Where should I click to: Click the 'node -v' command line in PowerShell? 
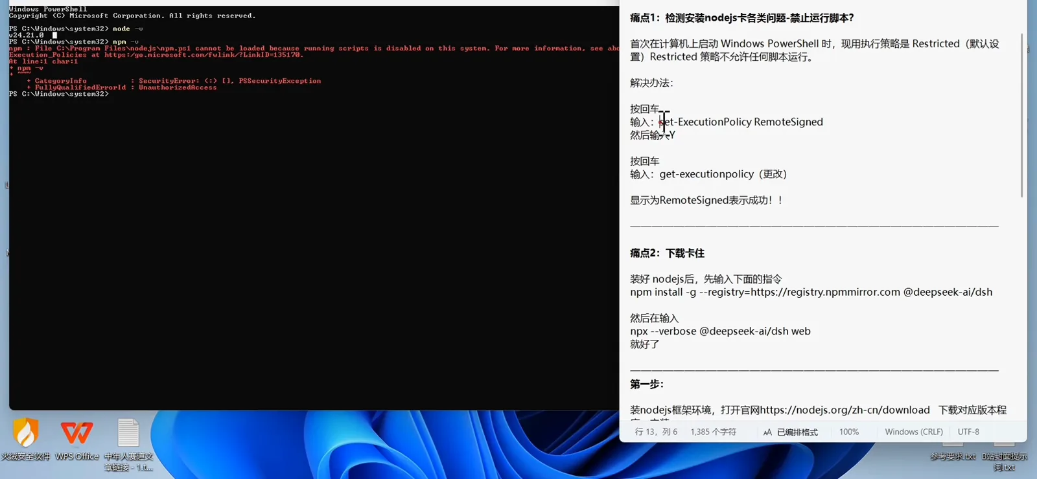[76, 28]
